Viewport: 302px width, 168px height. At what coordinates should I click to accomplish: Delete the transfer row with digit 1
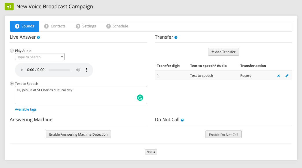278,76
